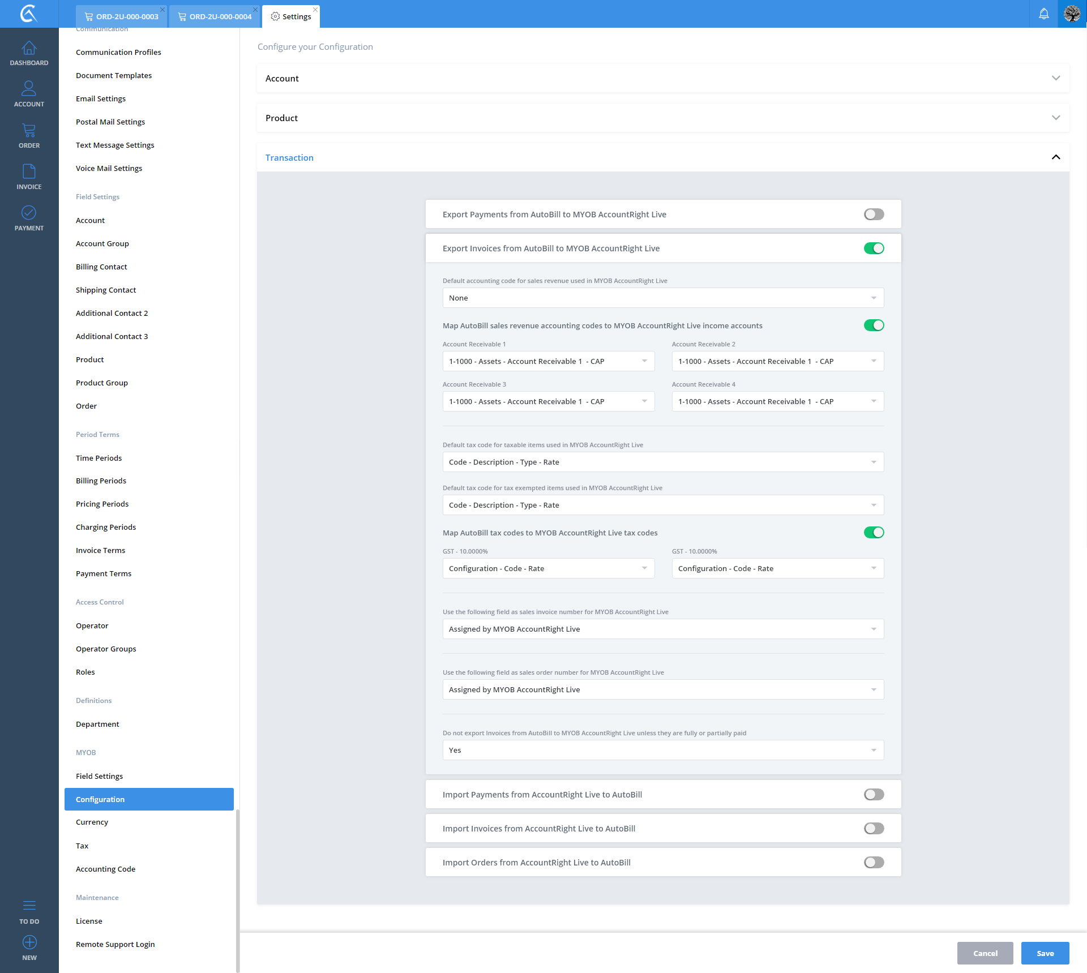Viewport: 1087px width, 973px height.
Task: Click the Save button
Action: [x=1045, y=953]
